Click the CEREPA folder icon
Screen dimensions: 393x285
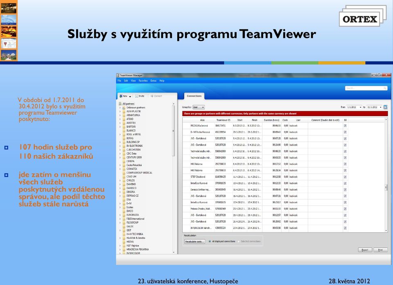[124, 161]
